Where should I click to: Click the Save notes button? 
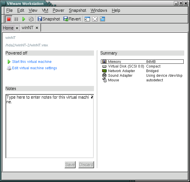(70, 165)
